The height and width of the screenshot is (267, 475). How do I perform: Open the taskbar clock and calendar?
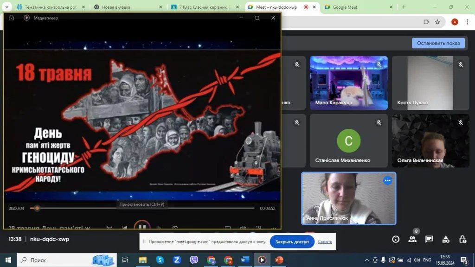tap(445, 260)
